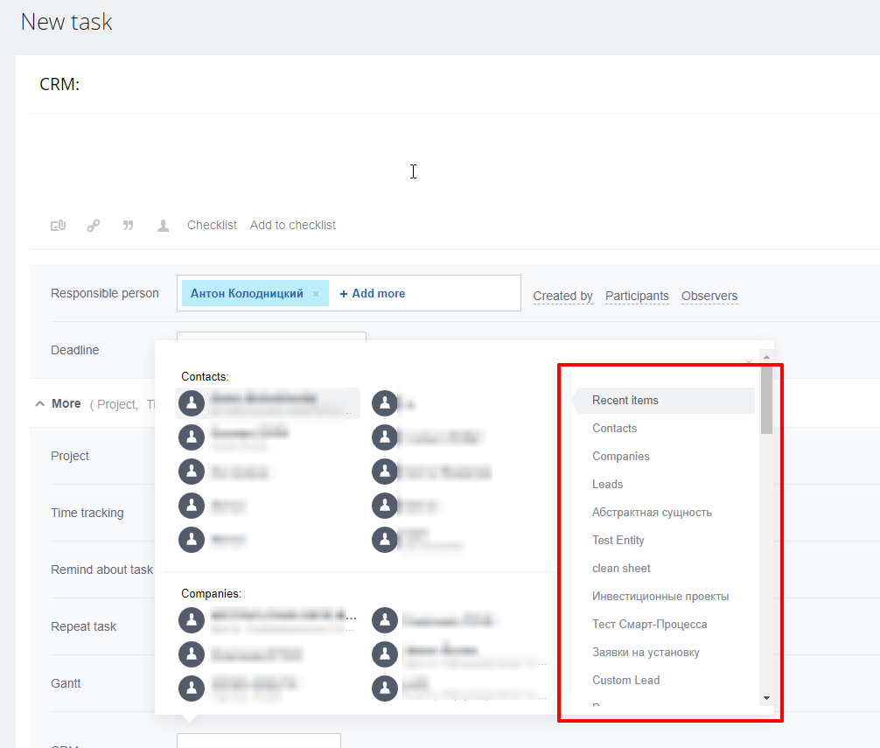Click the Deadline label
The width and height of the screenshot is (880, 748).
coord(74,350)
